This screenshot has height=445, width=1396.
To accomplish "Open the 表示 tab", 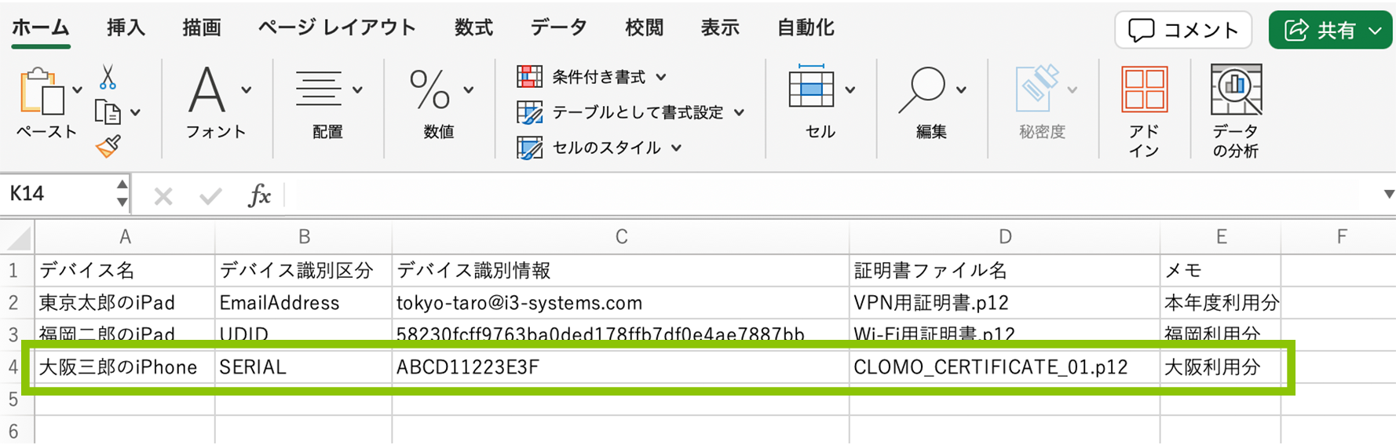I will [x=720, y=28].
